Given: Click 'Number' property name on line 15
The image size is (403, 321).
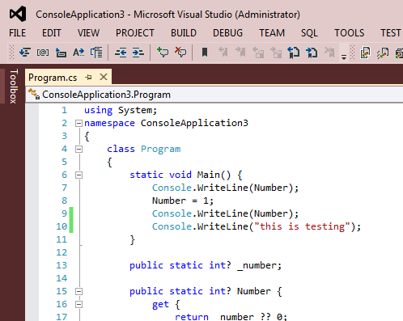Looking at the screenshot, I should tap(254, 291).
